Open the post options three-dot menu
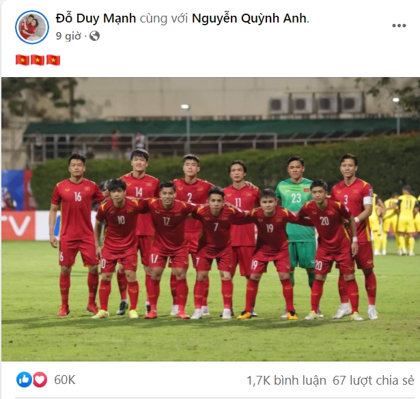 [399, 26]
